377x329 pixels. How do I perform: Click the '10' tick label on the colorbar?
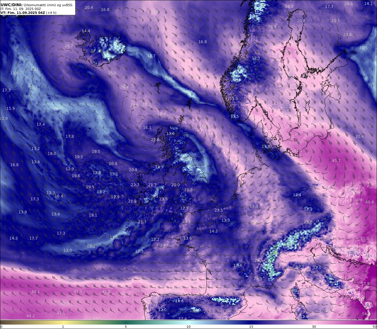188,326
